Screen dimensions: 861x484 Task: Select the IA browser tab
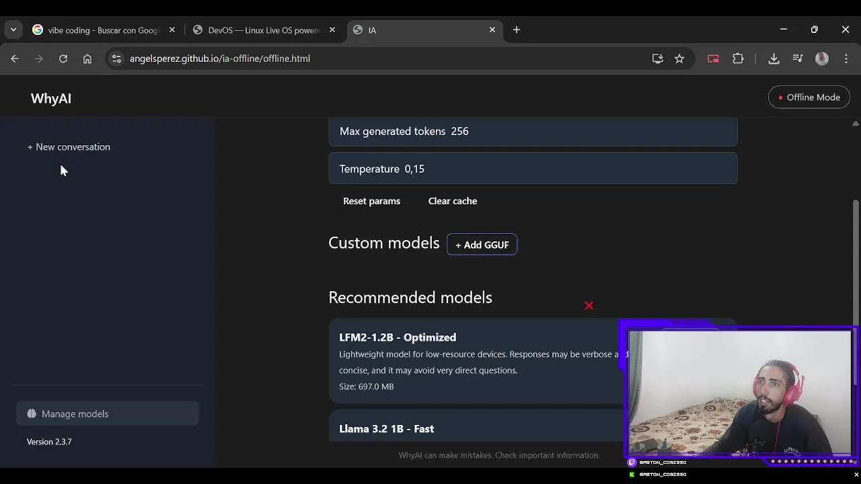click(x=424, y=30)
